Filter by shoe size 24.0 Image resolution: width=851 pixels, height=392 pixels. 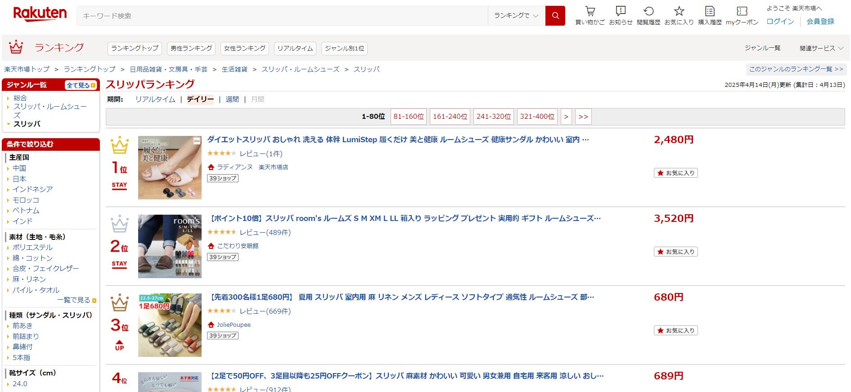20,384
